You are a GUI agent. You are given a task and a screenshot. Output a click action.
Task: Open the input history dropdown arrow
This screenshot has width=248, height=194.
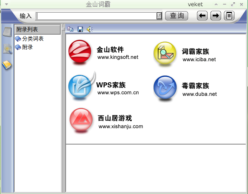click(x=159, y=16)
